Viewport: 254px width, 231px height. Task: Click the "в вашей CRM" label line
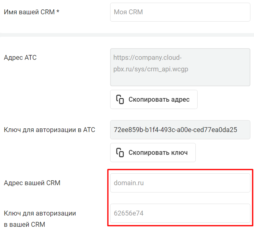click(24, 225)
